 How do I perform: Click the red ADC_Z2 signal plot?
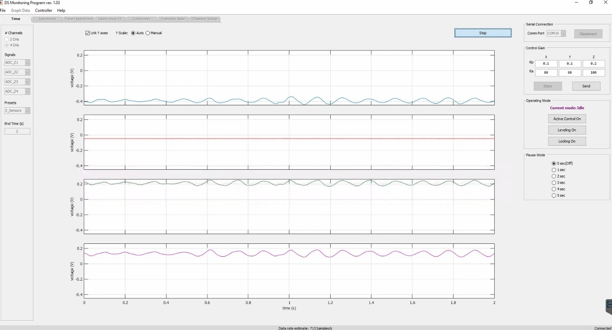(x=289, y=142)
